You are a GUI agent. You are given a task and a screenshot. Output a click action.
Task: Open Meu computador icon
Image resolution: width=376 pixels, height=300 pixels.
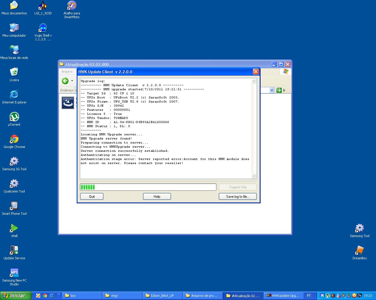[14, 30]
